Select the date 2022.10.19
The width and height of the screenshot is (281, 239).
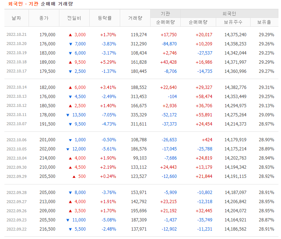click(16, 53)
